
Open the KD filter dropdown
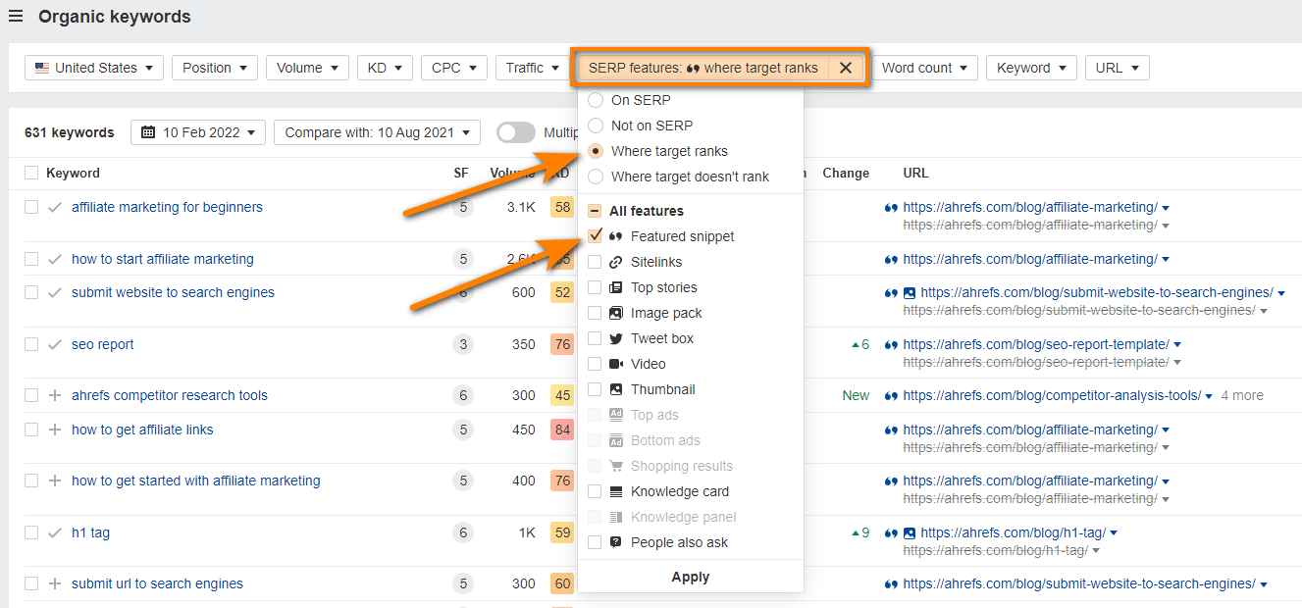point(385,67)
